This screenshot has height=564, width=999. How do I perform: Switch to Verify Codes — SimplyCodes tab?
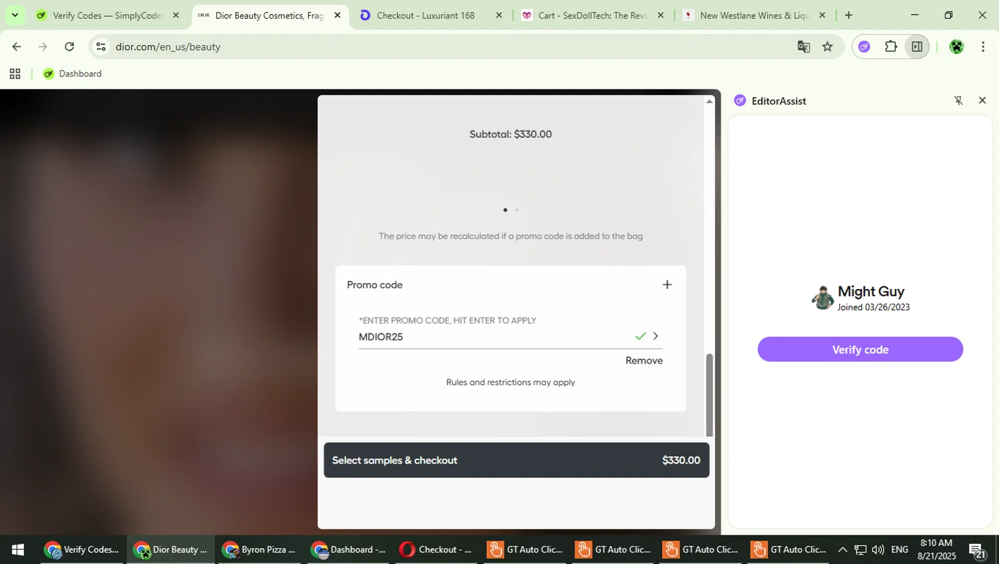pos(107,15)
